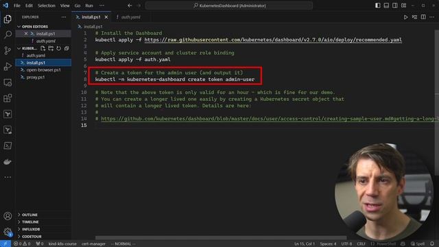Image resolution: width=439 pixels, height=247 pixels.
Task: Open the Manage gear icon
Action: [8, 232]
